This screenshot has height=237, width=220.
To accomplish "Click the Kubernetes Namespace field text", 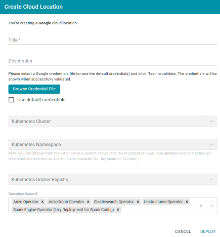I will point(36,144).
